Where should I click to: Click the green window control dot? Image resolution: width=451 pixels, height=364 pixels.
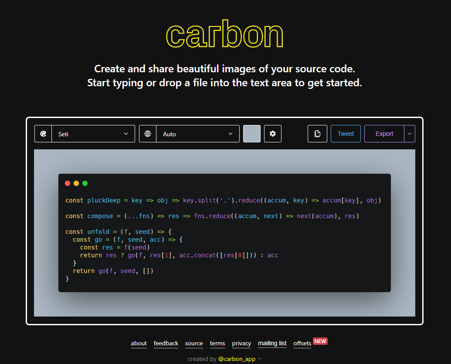click(85, 183)
